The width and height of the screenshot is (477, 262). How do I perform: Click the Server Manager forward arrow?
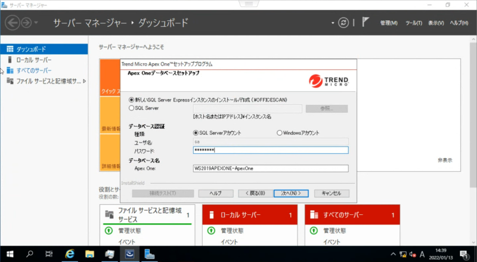coord(26,23)
